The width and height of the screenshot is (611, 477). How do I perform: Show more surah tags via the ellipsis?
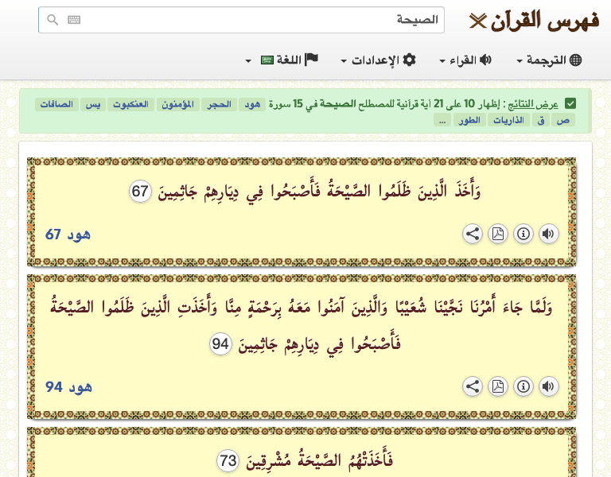coord(442,120)
